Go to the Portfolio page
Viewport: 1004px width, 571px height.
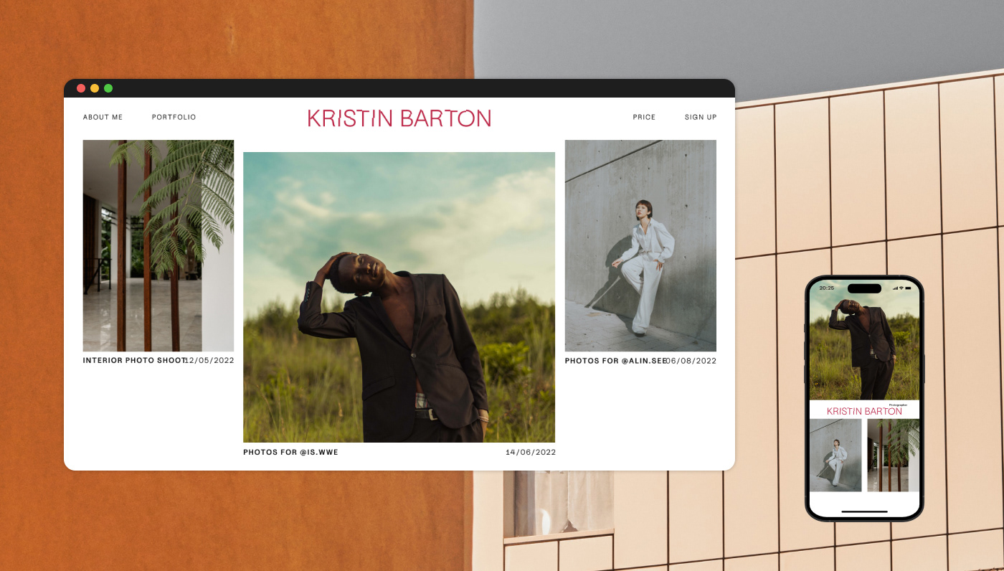174,117
